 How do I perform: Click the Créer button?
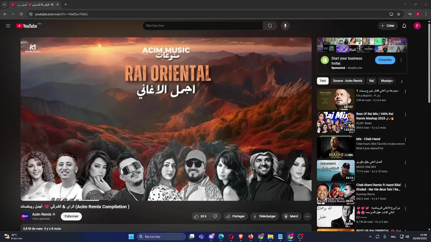click(388, 26)
